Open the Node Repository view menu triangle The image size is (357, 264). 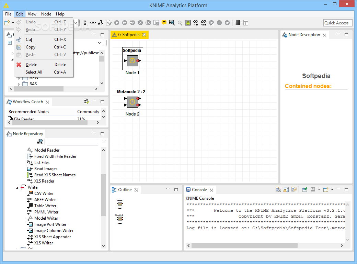104,141
